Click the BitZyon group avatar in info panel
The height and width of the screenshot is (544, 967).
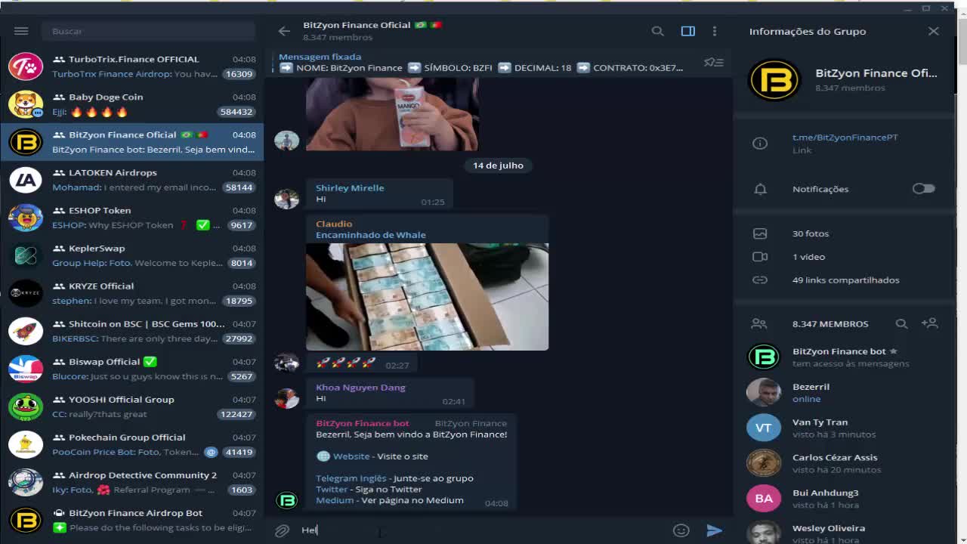[774, 79]
